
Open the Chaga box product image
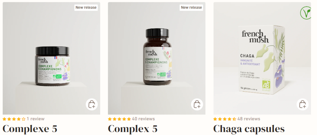click(262, 58)
